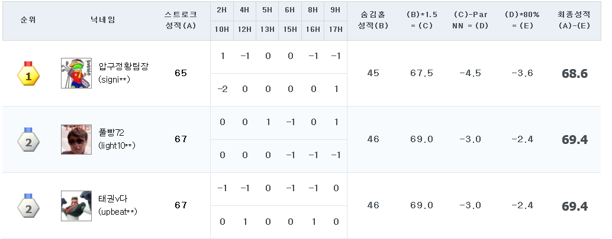Select the nickname 풀빵72

(111, 132)
